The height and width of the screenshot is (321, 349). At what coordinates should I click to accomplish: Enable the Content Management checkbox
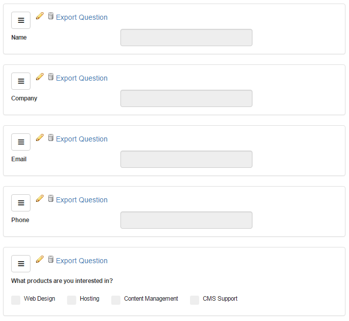click(116, 300)
